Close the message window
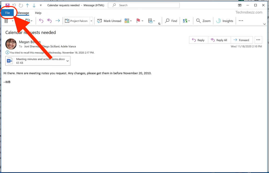This screenshot has width=269, height=173. coord(263,5)
